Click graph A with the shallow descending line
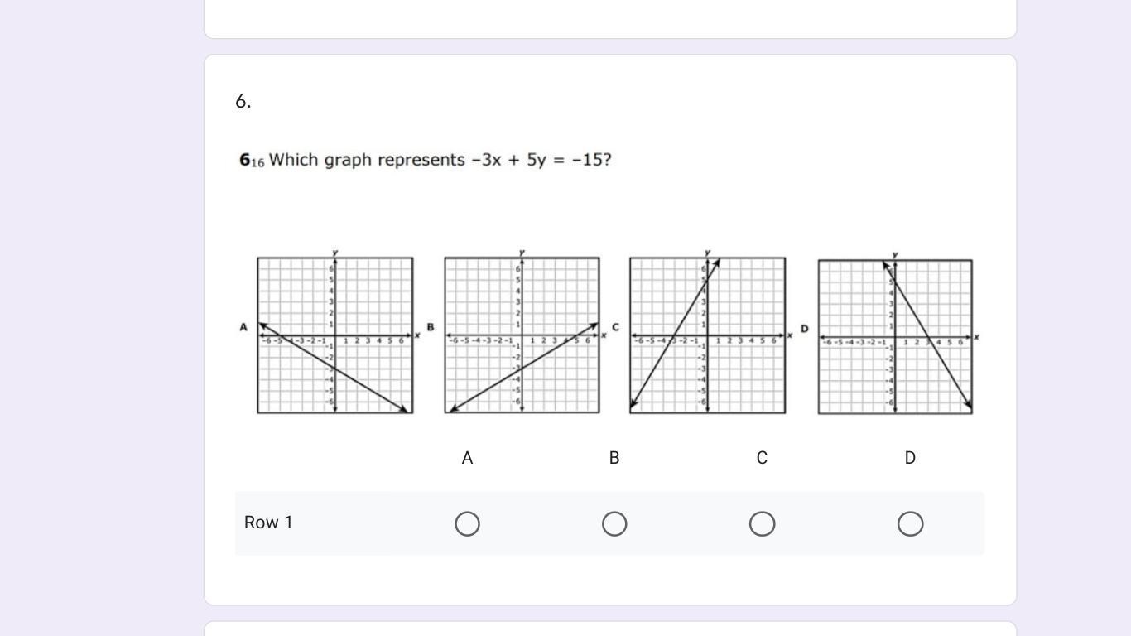The image size is (1131, 636). (x=335, y=335)
